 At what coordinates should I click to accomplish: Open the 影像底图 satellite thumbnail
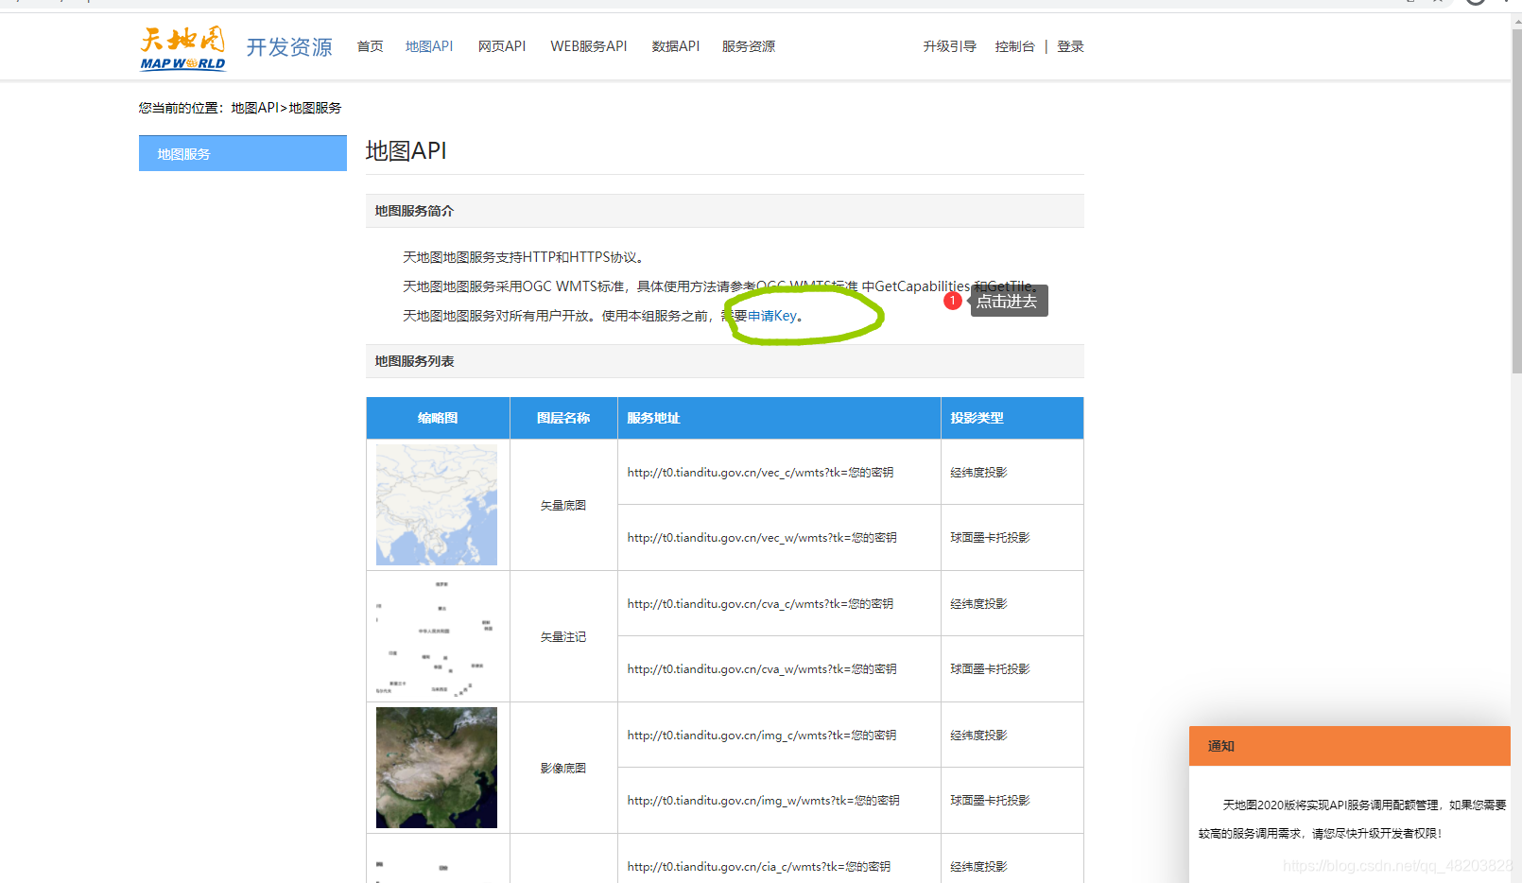437,768
